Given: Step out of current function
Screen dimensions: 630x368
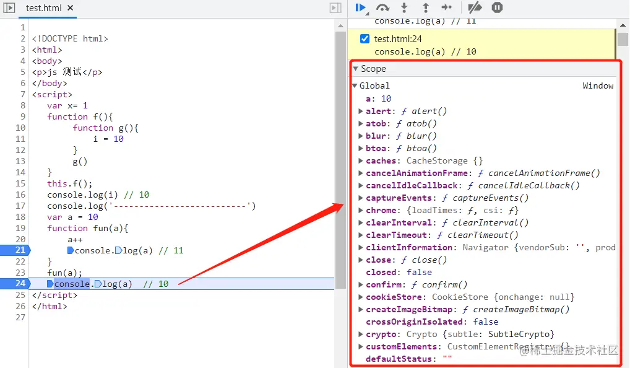Looking at the screenshot, I should tap(426, 7).
